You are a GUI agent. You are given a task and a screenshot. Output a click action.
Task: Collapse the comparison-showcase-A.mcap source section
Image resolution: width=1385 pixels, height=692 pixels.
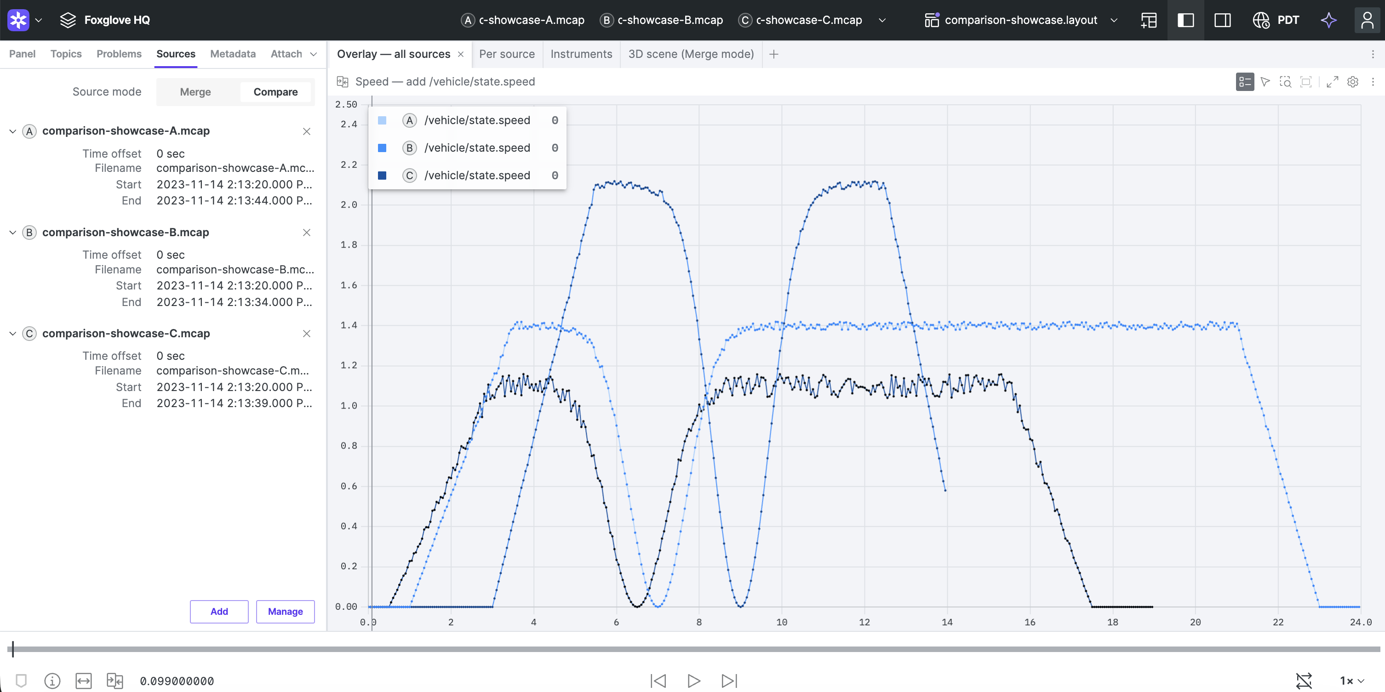(x=12, y=131)
